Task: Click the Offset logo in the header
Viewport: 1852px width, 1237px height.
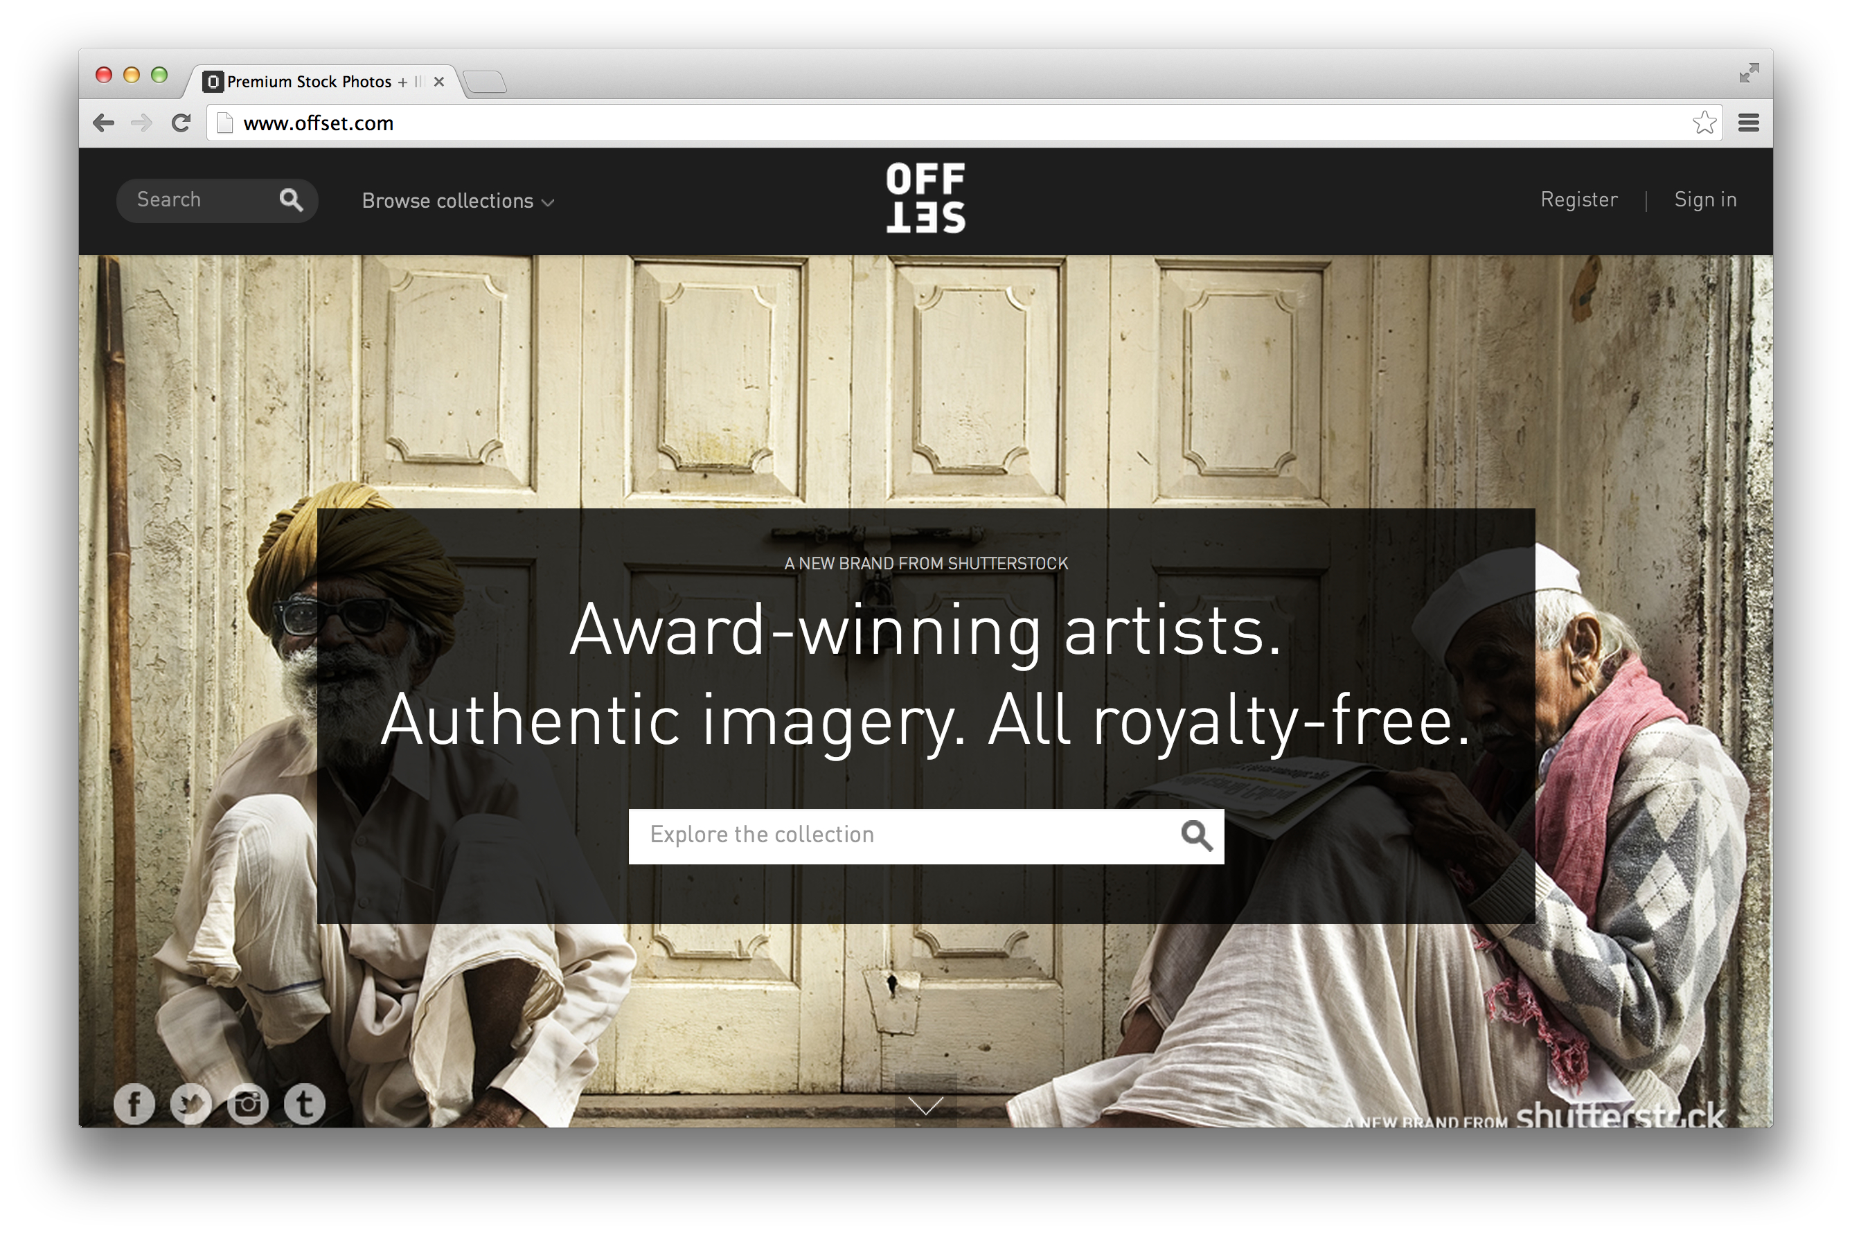Action: (925, 198)
